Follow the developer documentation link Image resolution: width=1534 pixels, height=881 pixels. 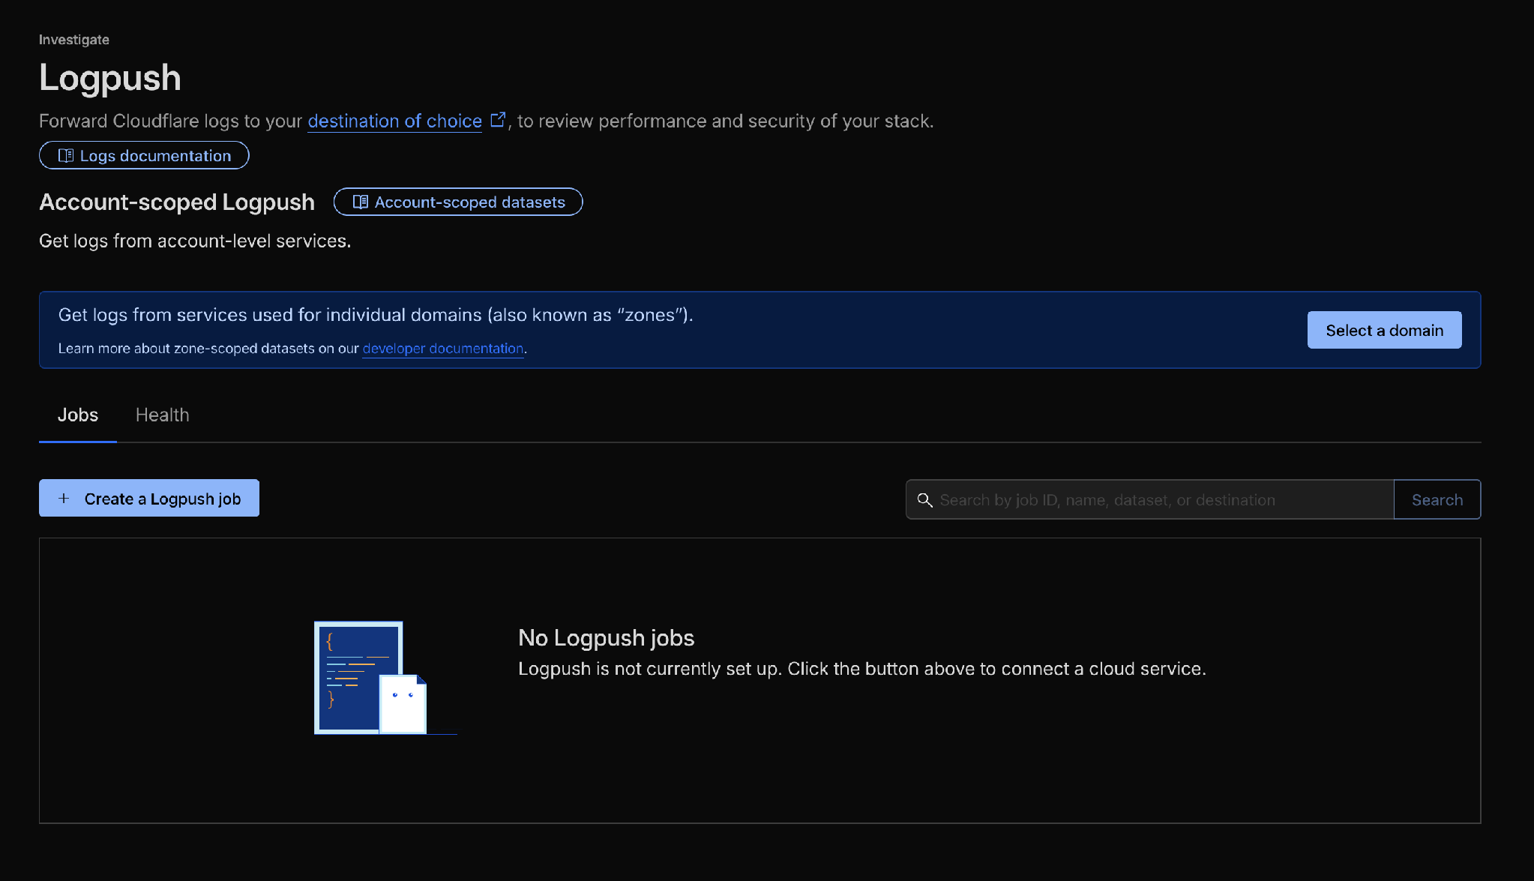443,349
